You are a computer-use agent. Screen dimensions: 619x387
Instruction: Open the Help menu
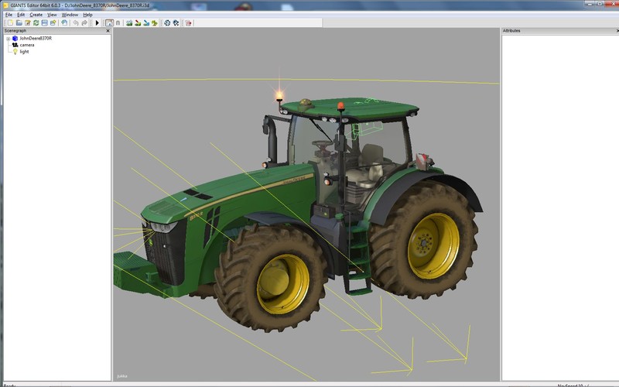coord(87,15)
